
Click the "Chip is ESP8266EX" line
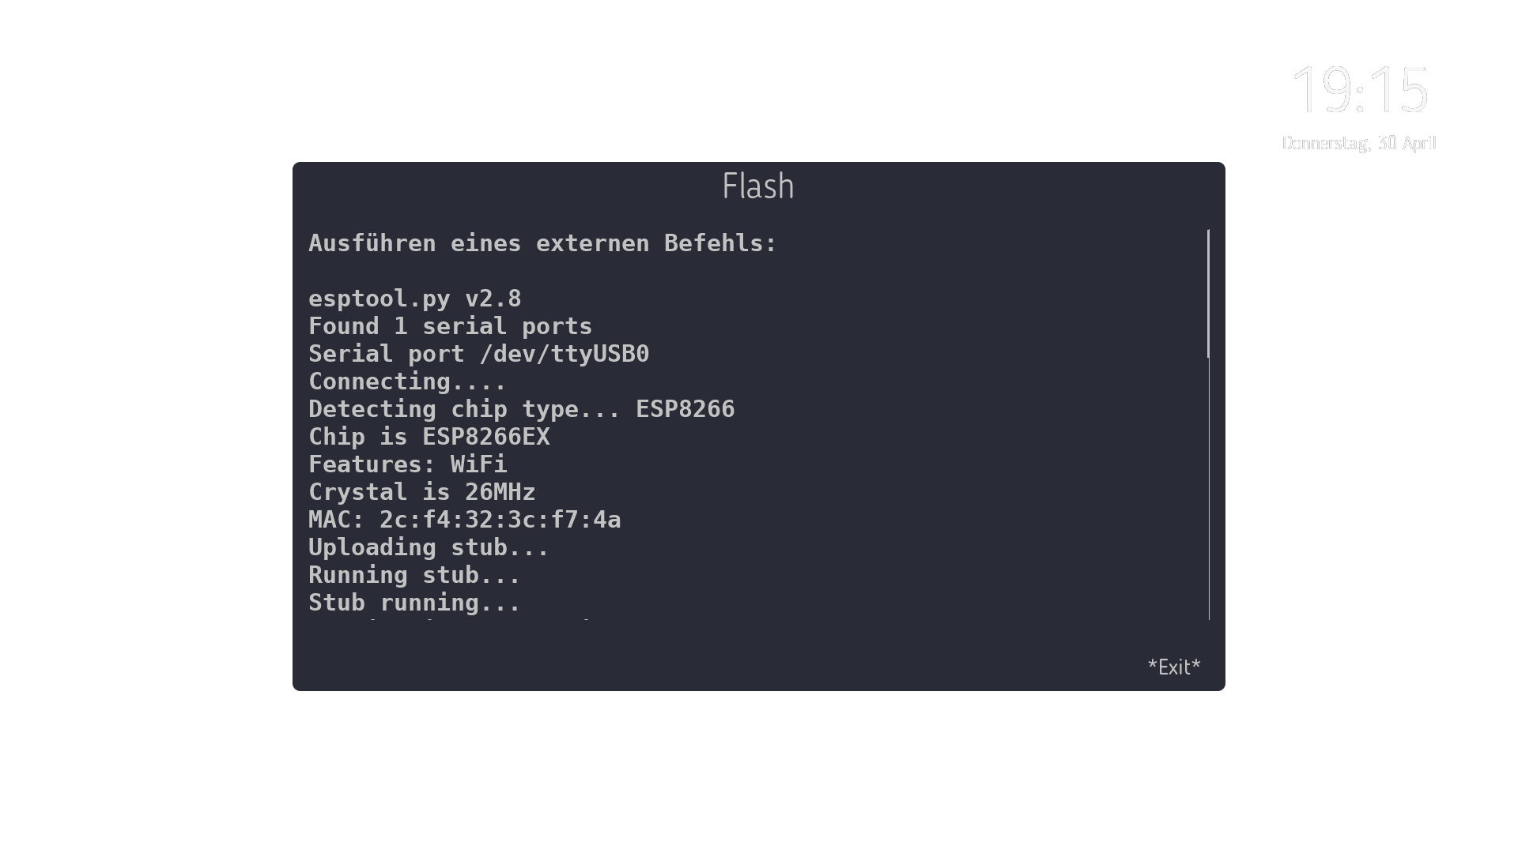click(x=429, y=437)
